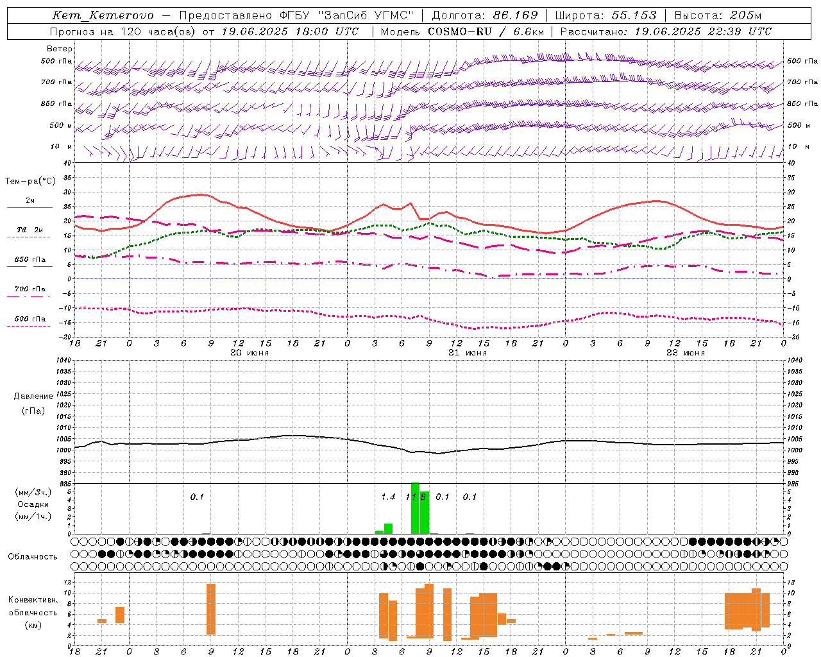Click the "Давление" pressure panel label
The height and width of the screenshot is (657, 821).
(x=33, y=397)
